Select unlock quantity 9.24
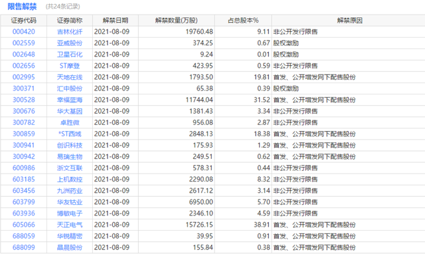The image size is (425, 254). (x=207, y=55)
